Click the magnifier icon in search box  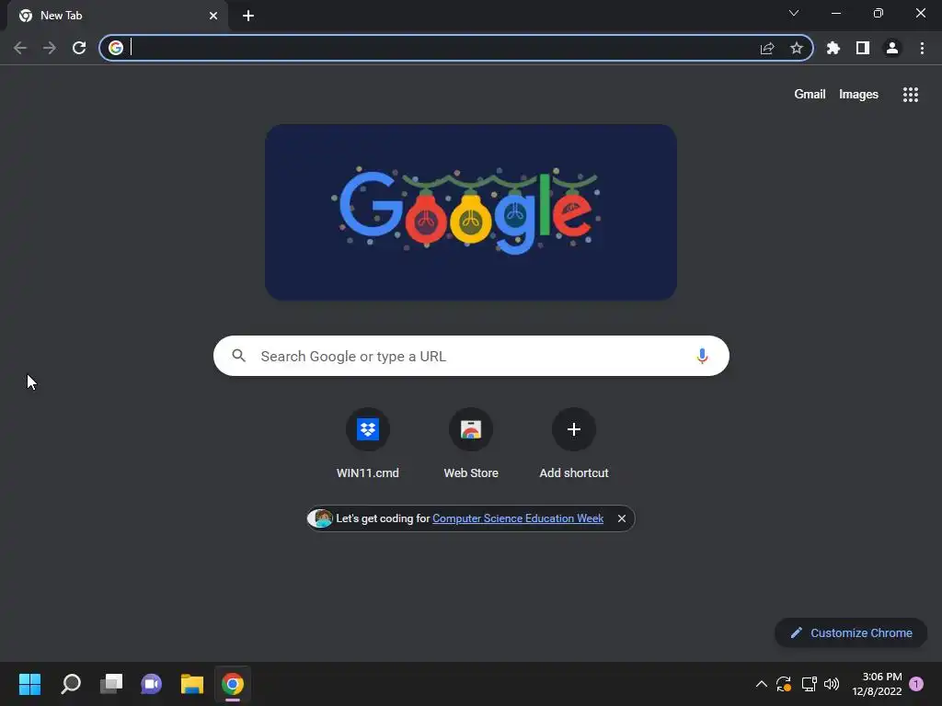coord(238,356)
